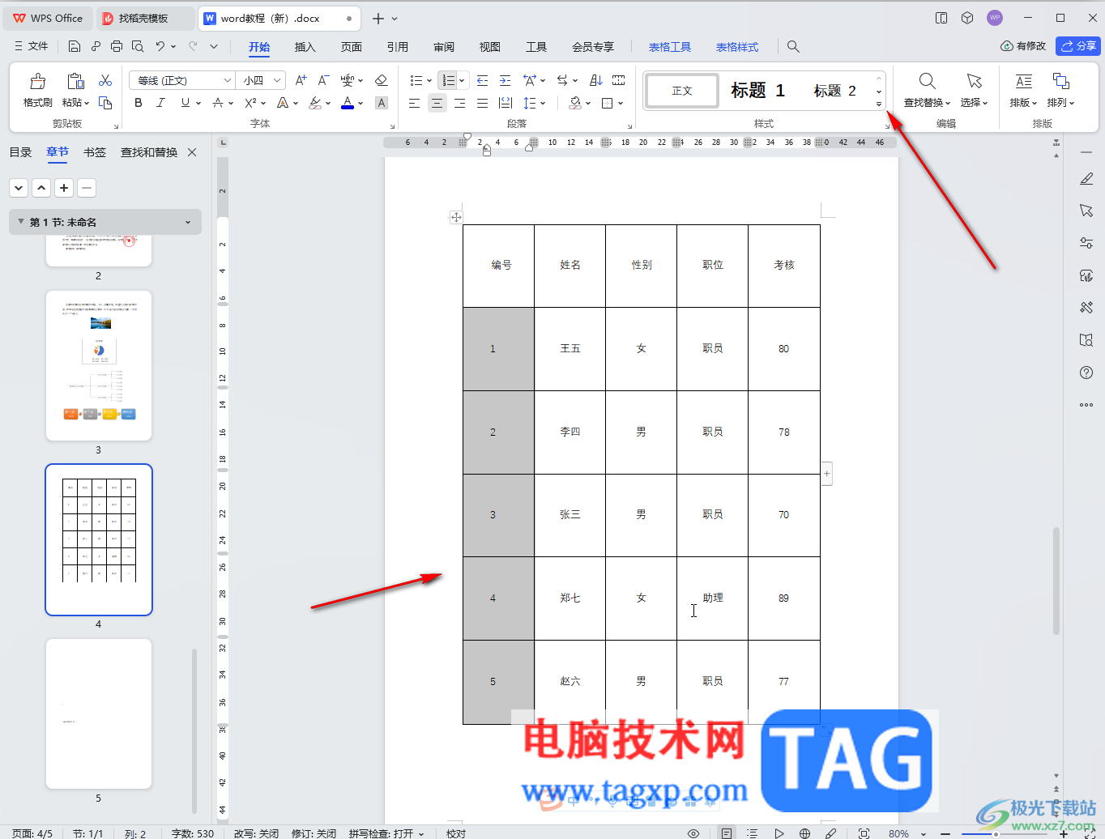1105x839 pixels.
Task: Switch to web layout globe icon
Action: [x=804, y=833]
